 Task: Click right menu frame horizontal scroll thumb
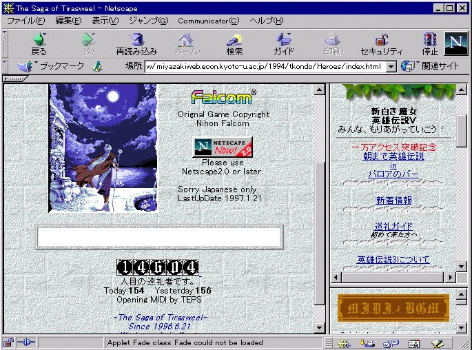[393, 277]
